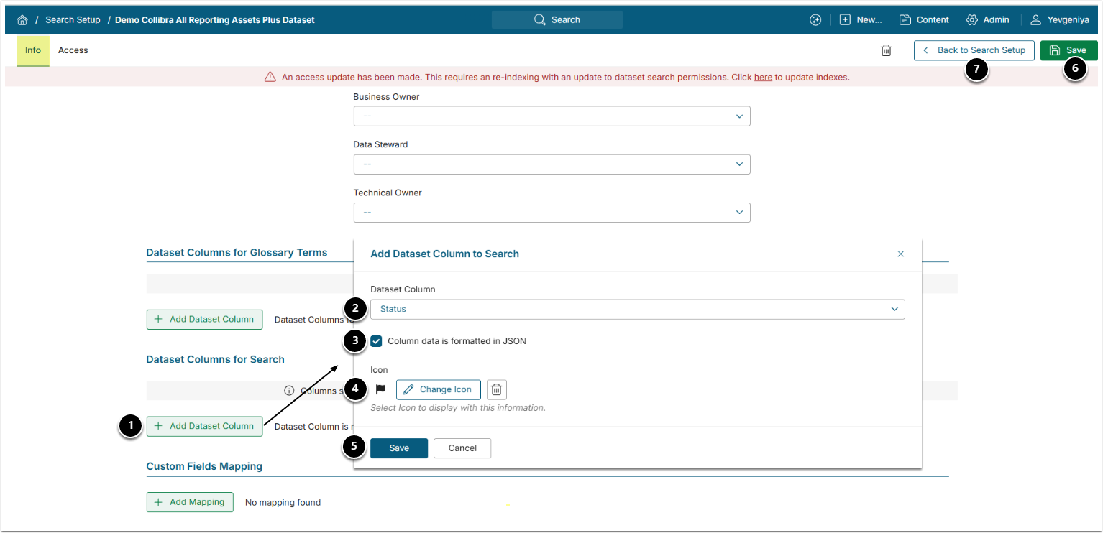Expand the Dataset Column dropdown showing Status
The image size is (1103, 533).
[x=637, y=309]
